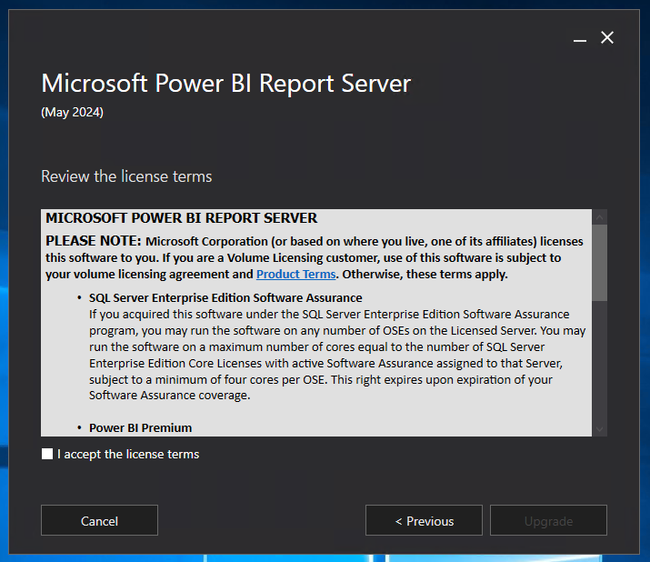Go back with the Previous button
Image resolution: width=650 pixels, height=562 pixels.
point(424,520)
